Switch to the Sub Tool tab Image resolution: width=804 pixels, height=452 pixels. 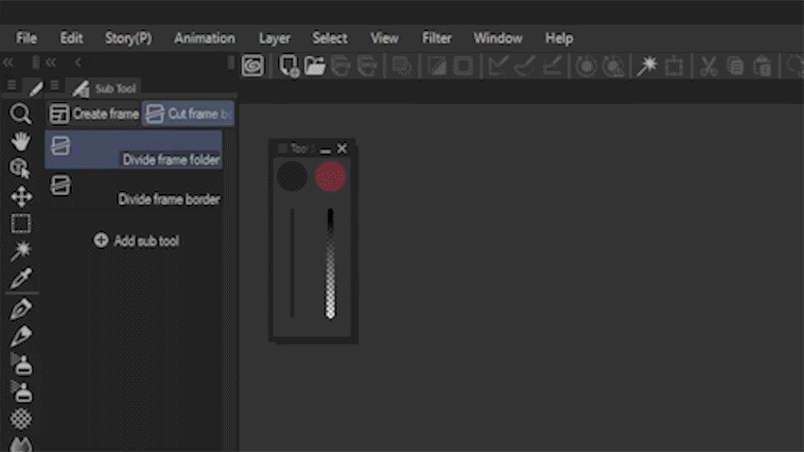[x=105, y=88]
